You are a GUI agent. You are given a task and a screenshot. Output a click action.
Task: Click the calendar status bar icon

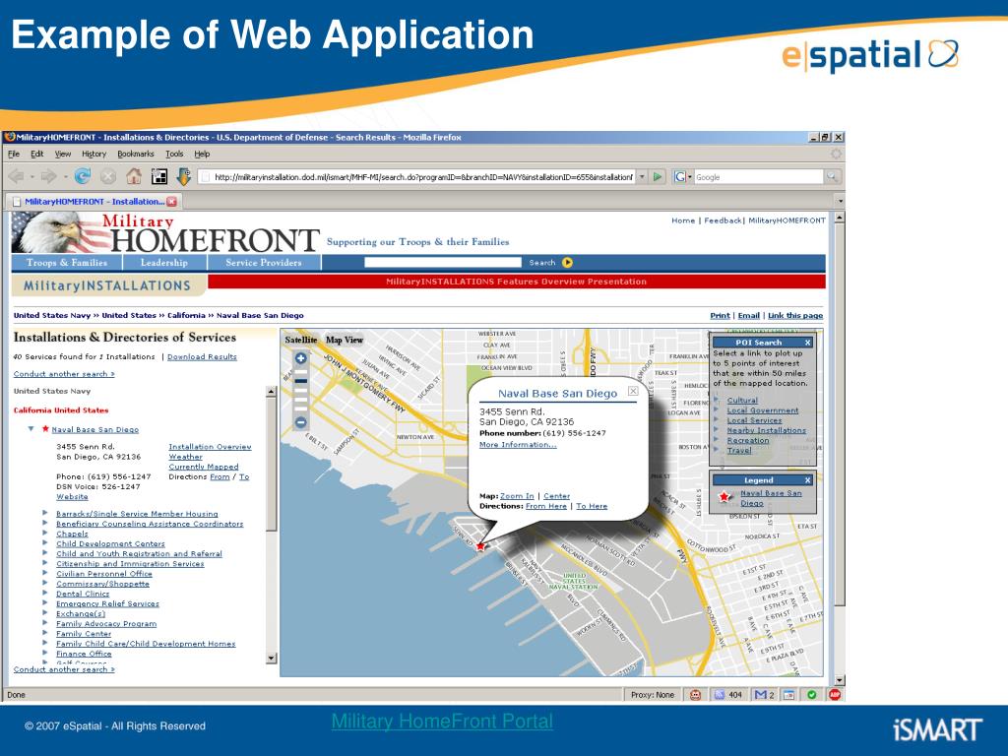click(788, 694)
